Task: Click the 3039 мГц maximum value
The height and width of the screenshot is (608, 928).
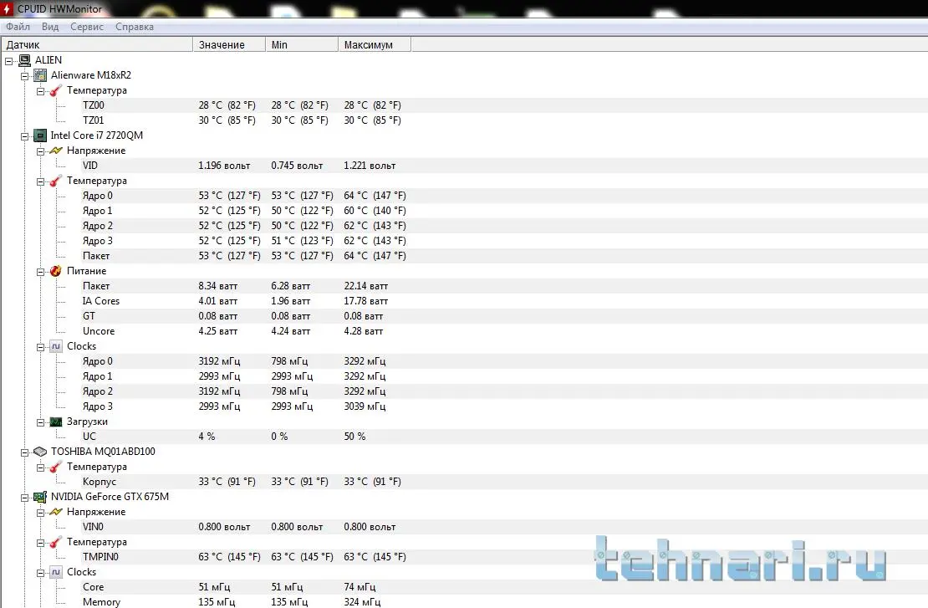Action: tap(365, 406)
